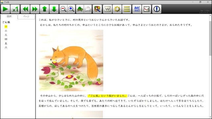
Task: Open the information exclamation icon
Action: [x=157, y=9]
